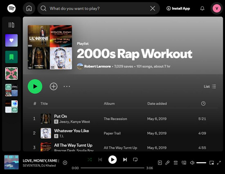
Task: Click the Put On track cover thumbnail
Action: (x=46, y=119)
